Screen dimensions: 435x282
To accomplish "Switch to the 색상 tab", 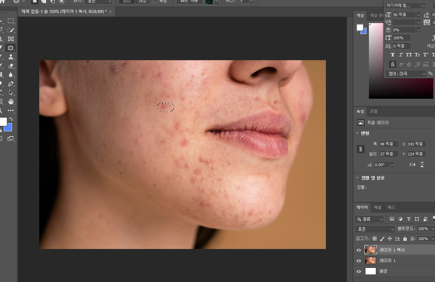I will [x=360, y=15].
